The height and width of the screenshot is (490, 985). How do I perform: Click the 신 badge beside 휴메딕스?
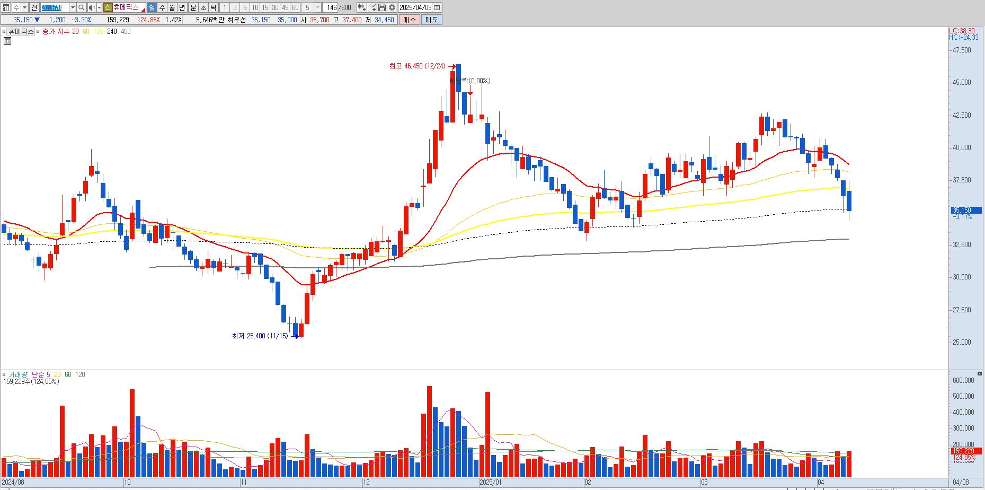[x=108, y=7]
